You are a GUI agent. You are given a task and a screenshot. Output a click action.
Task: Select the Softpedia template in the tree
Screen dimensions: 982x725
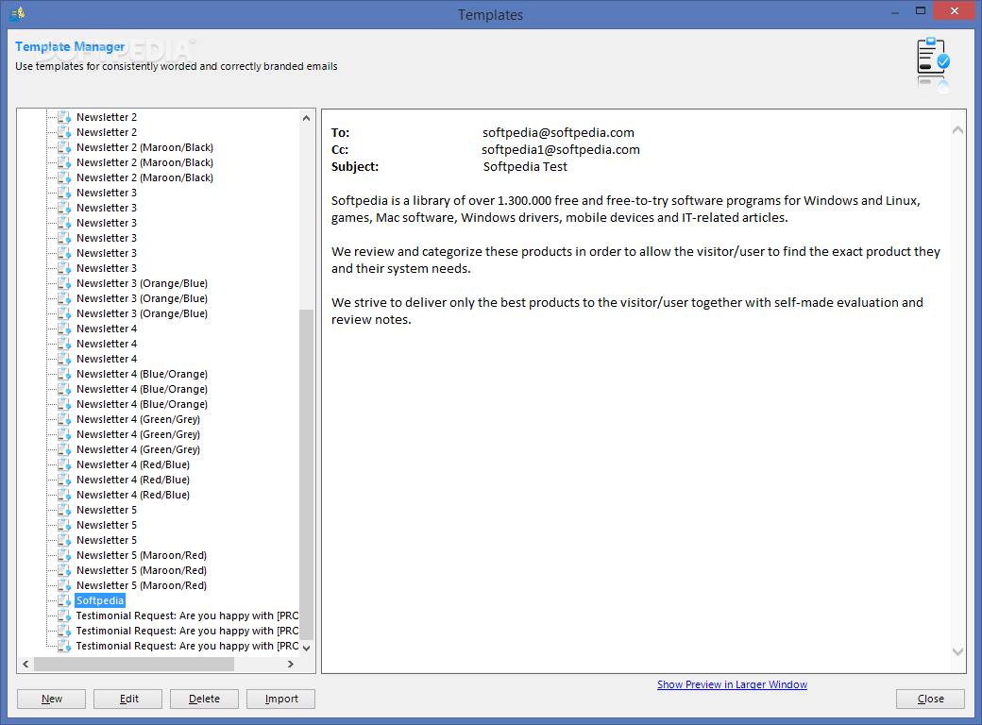point(100,600)
